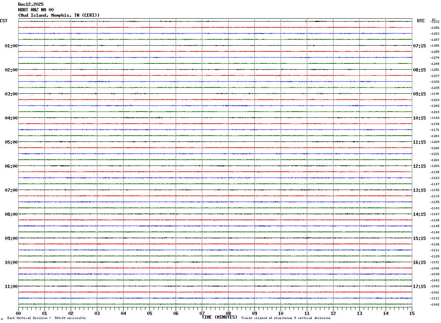
Task: Click the date text Dec12,2025
Action: click(x=31, y=4)
